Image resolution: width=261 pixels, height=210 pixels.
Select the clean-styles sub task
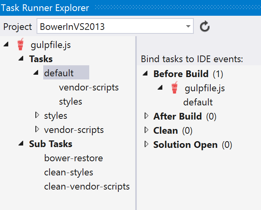coord(68,172)
